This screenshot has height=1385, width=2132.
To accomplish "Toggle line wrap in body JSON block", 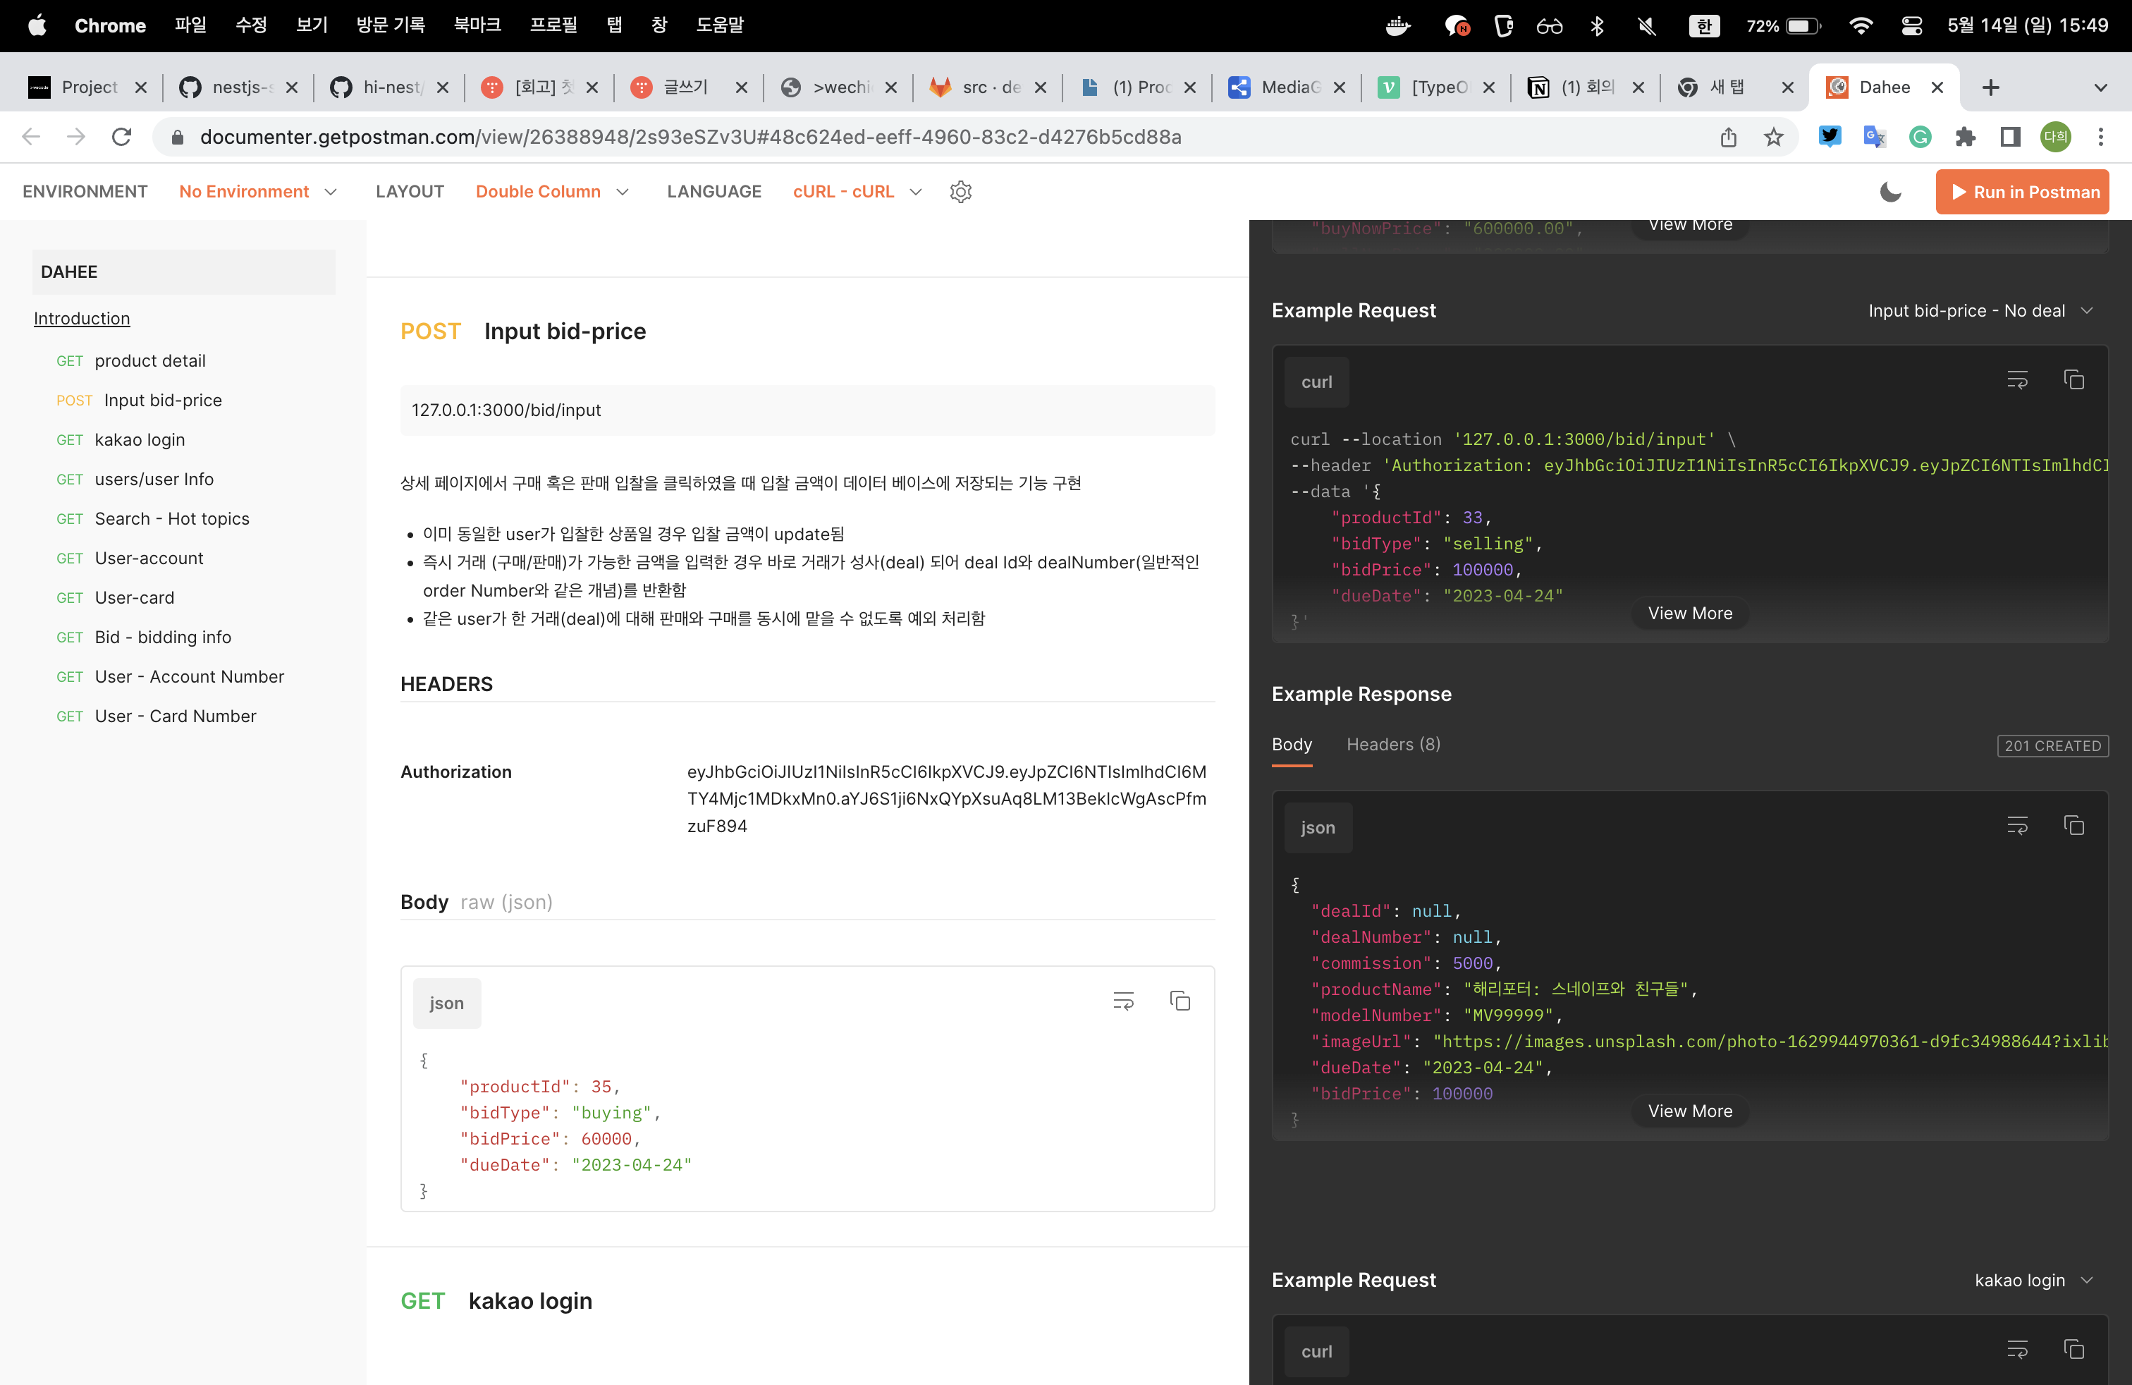I will click(1122, 1001).
